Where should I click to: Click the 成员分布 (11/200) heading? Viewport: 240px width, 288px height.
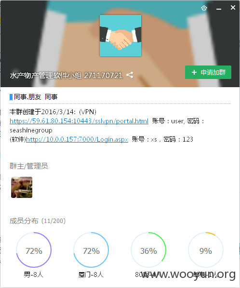point(38,221)
